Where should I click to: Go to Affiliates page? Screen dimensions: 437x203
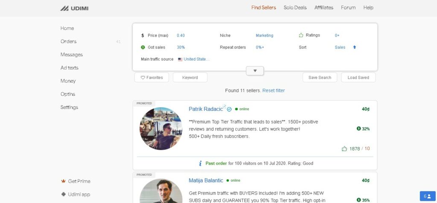tap(323, 8)
